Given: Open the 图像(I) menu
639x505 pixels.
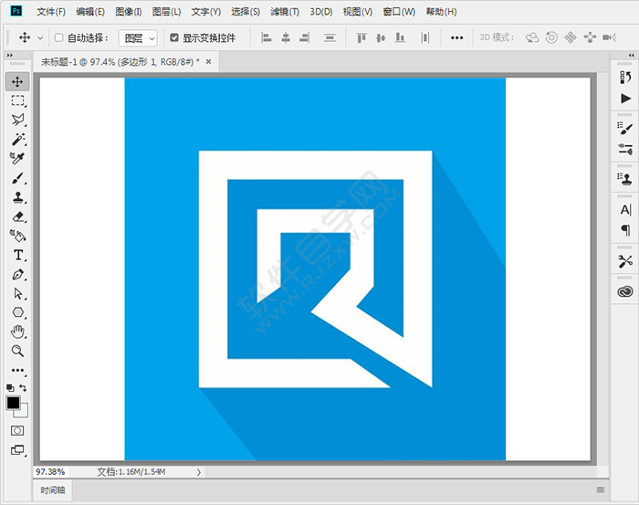Looking at the screenshot, I should pyautogui.click(x=128, y=12).
